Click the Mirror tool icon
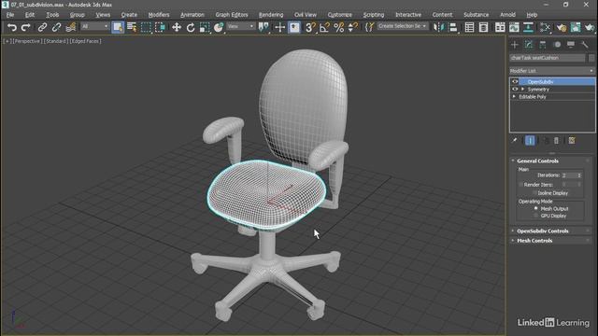The image size is (598, 336). pos(439,27)
